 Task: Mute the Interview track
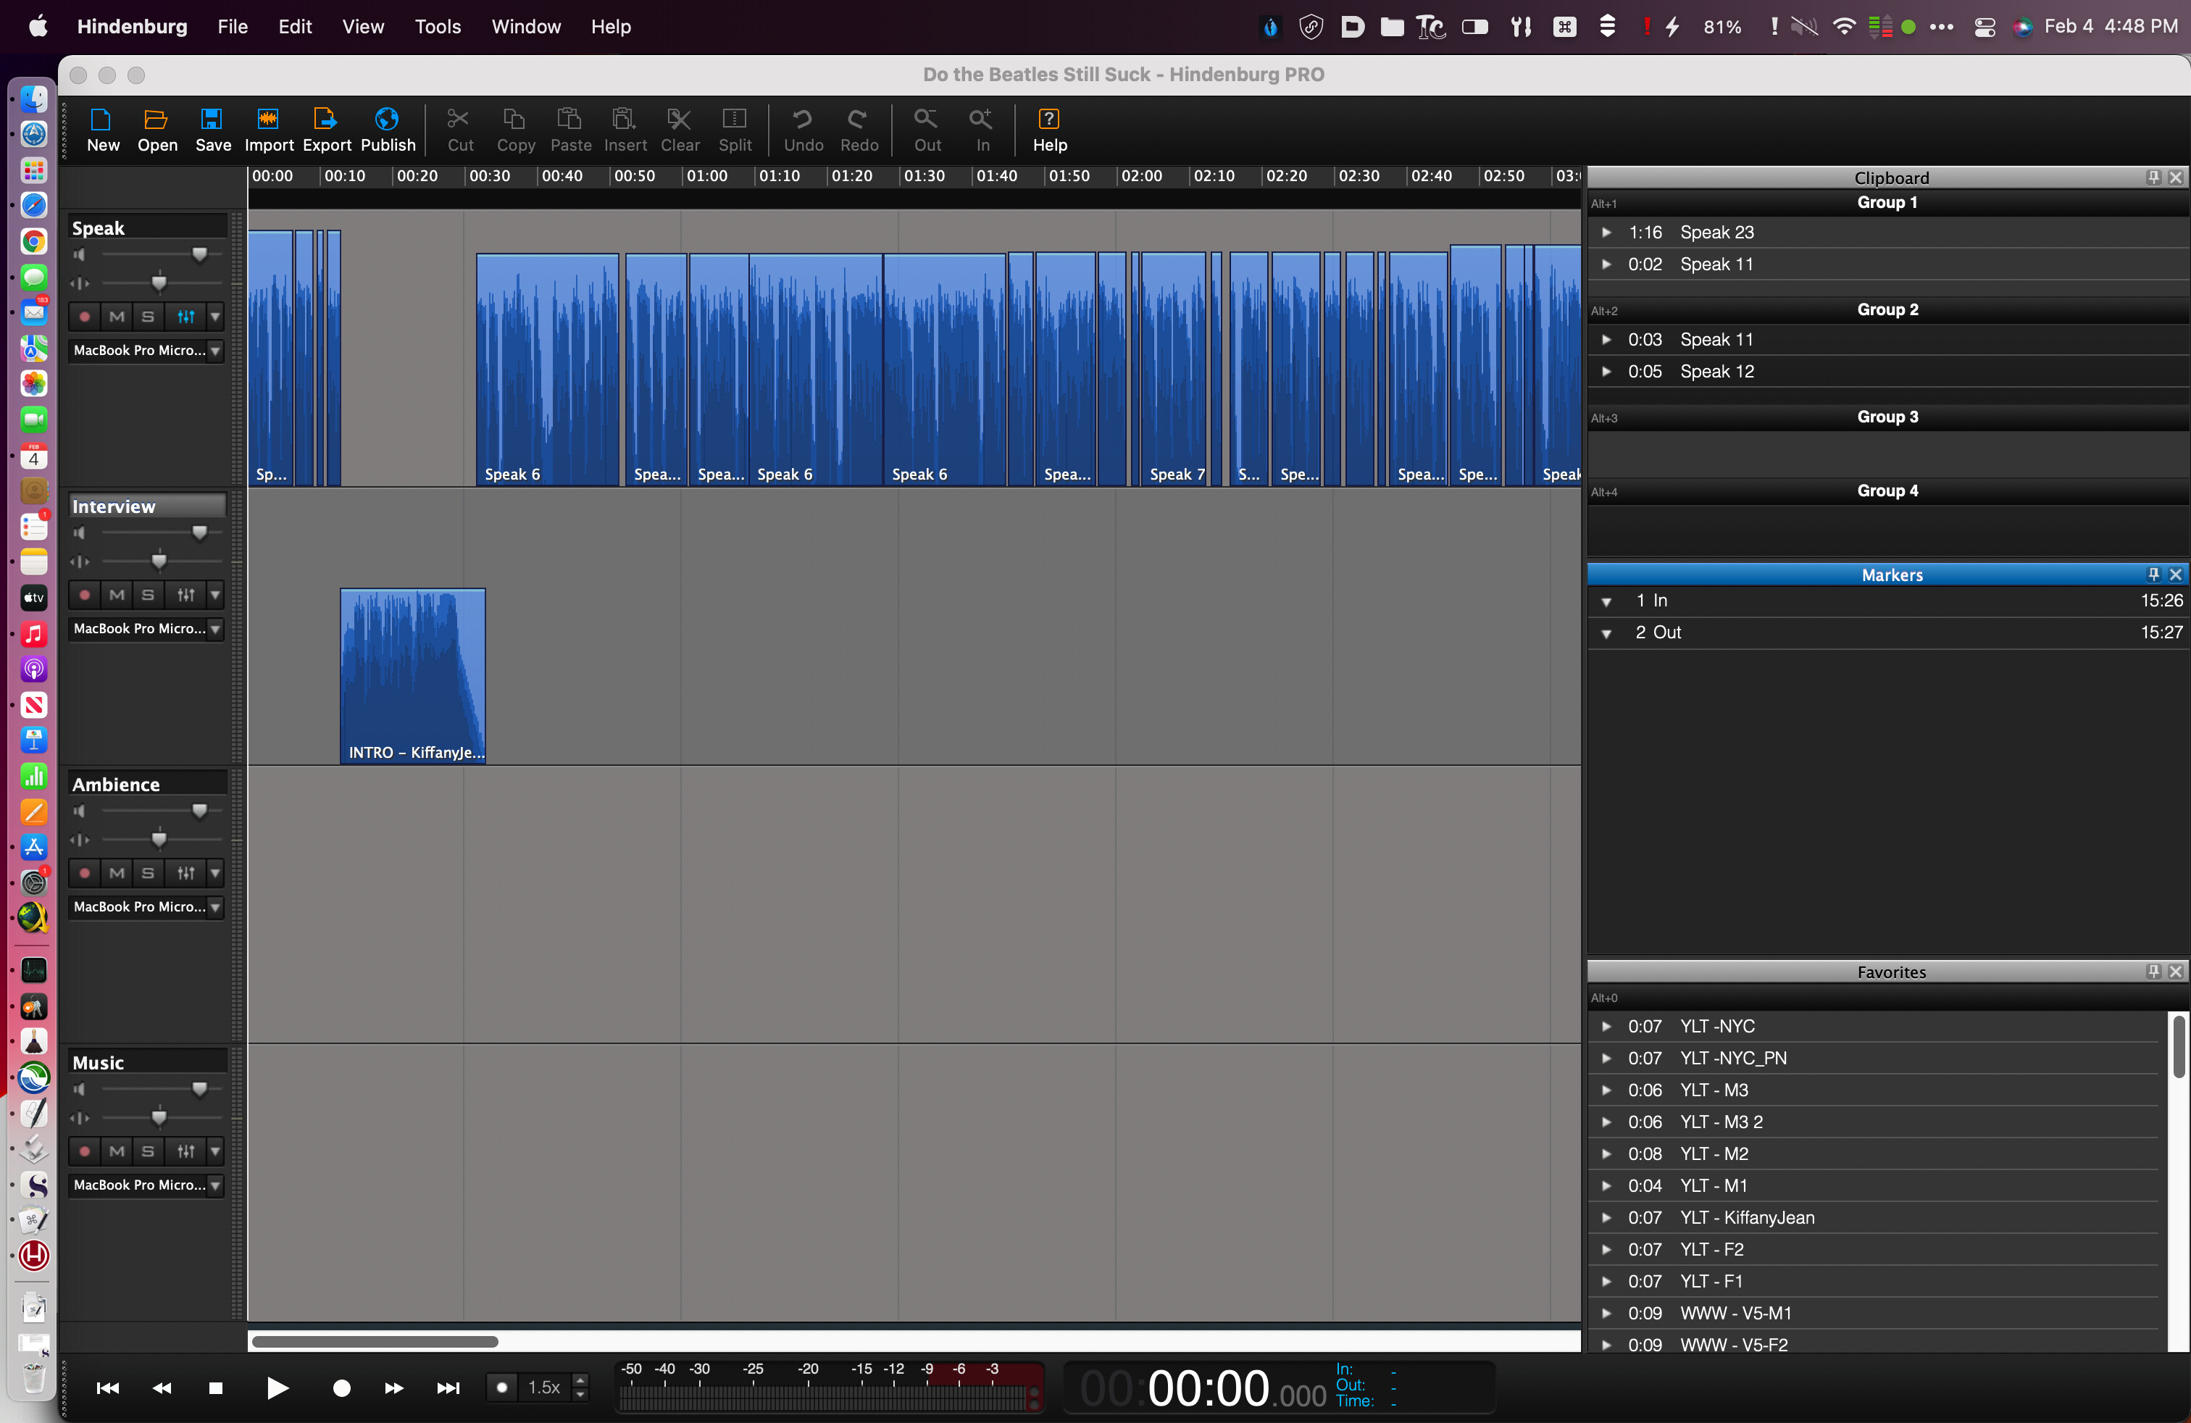[117, 595]
